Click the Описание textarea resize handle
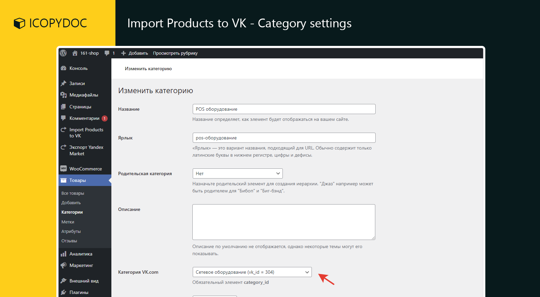The height and width of the screenshot is (297, 540). [x=373, y=238]
